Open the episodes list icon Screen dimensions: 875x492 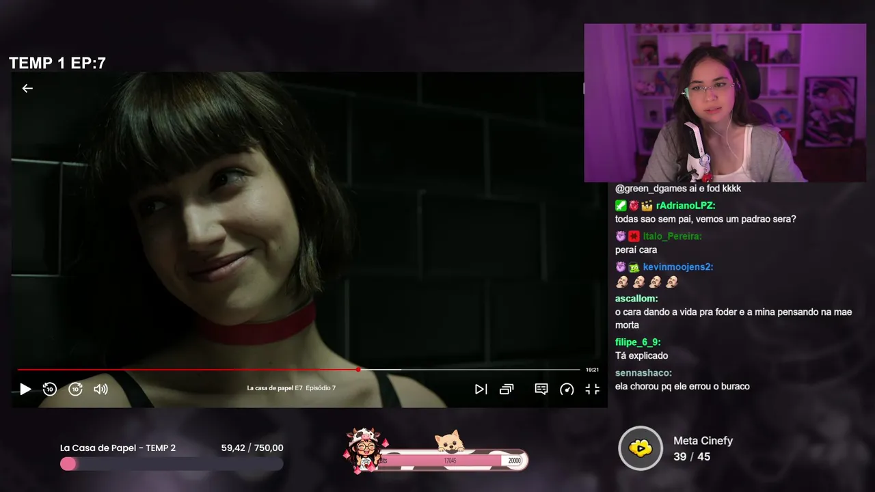pos(507,389)
